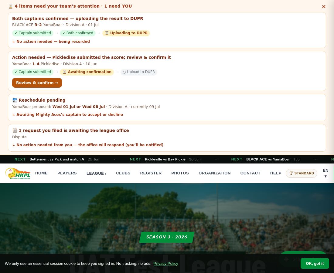This screenshot has width=334, height=273.
Task: Click the 'Reschedule pending' heading
Action: tap(42, 100)
